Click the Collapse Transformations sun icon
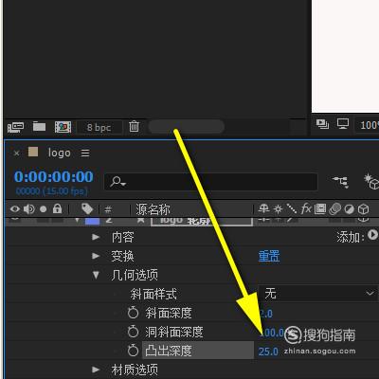Screen dimensions: 379x379 (x=278, y=208)
